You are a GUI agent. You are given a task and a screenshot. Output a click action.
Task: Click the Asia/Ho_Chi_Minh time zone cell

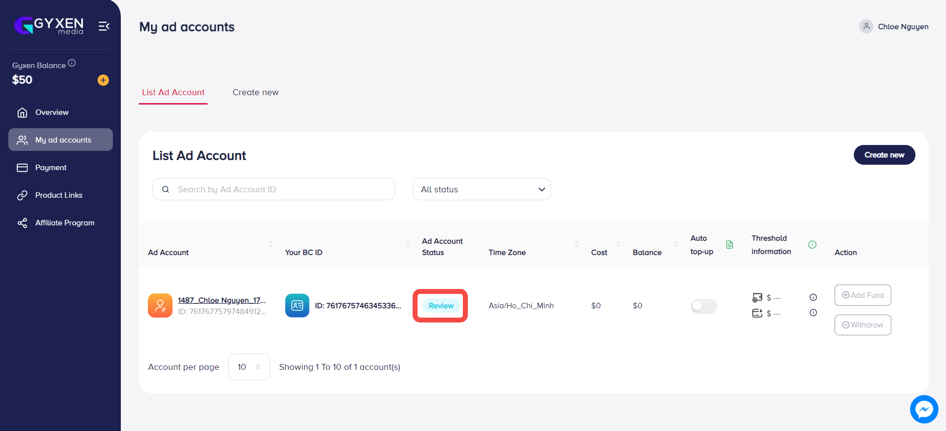(521, 306)
